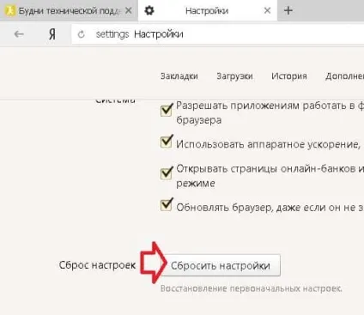The image size is (364, 315).
Task: Click the back arrow navigation button
Action: 19,34
